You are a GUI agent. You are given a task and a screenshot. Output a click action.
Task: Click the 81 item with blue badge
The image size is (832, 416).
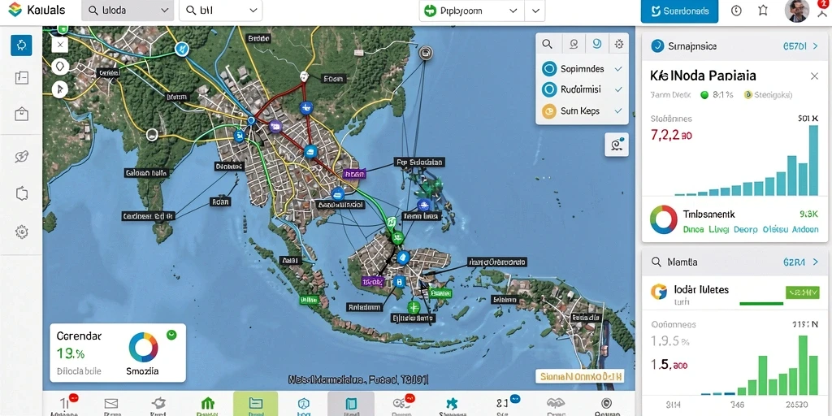504,404
